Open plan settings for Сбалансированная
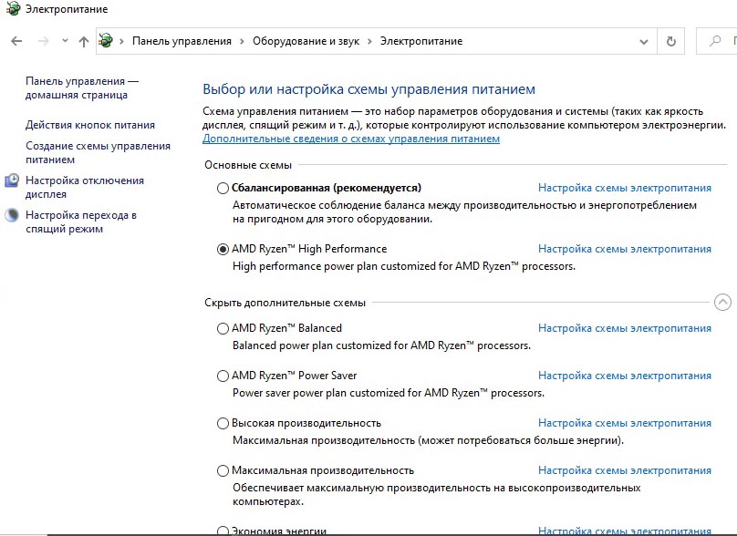The height and width of the screenshot is (536, 737). click(x=625, y=188)
